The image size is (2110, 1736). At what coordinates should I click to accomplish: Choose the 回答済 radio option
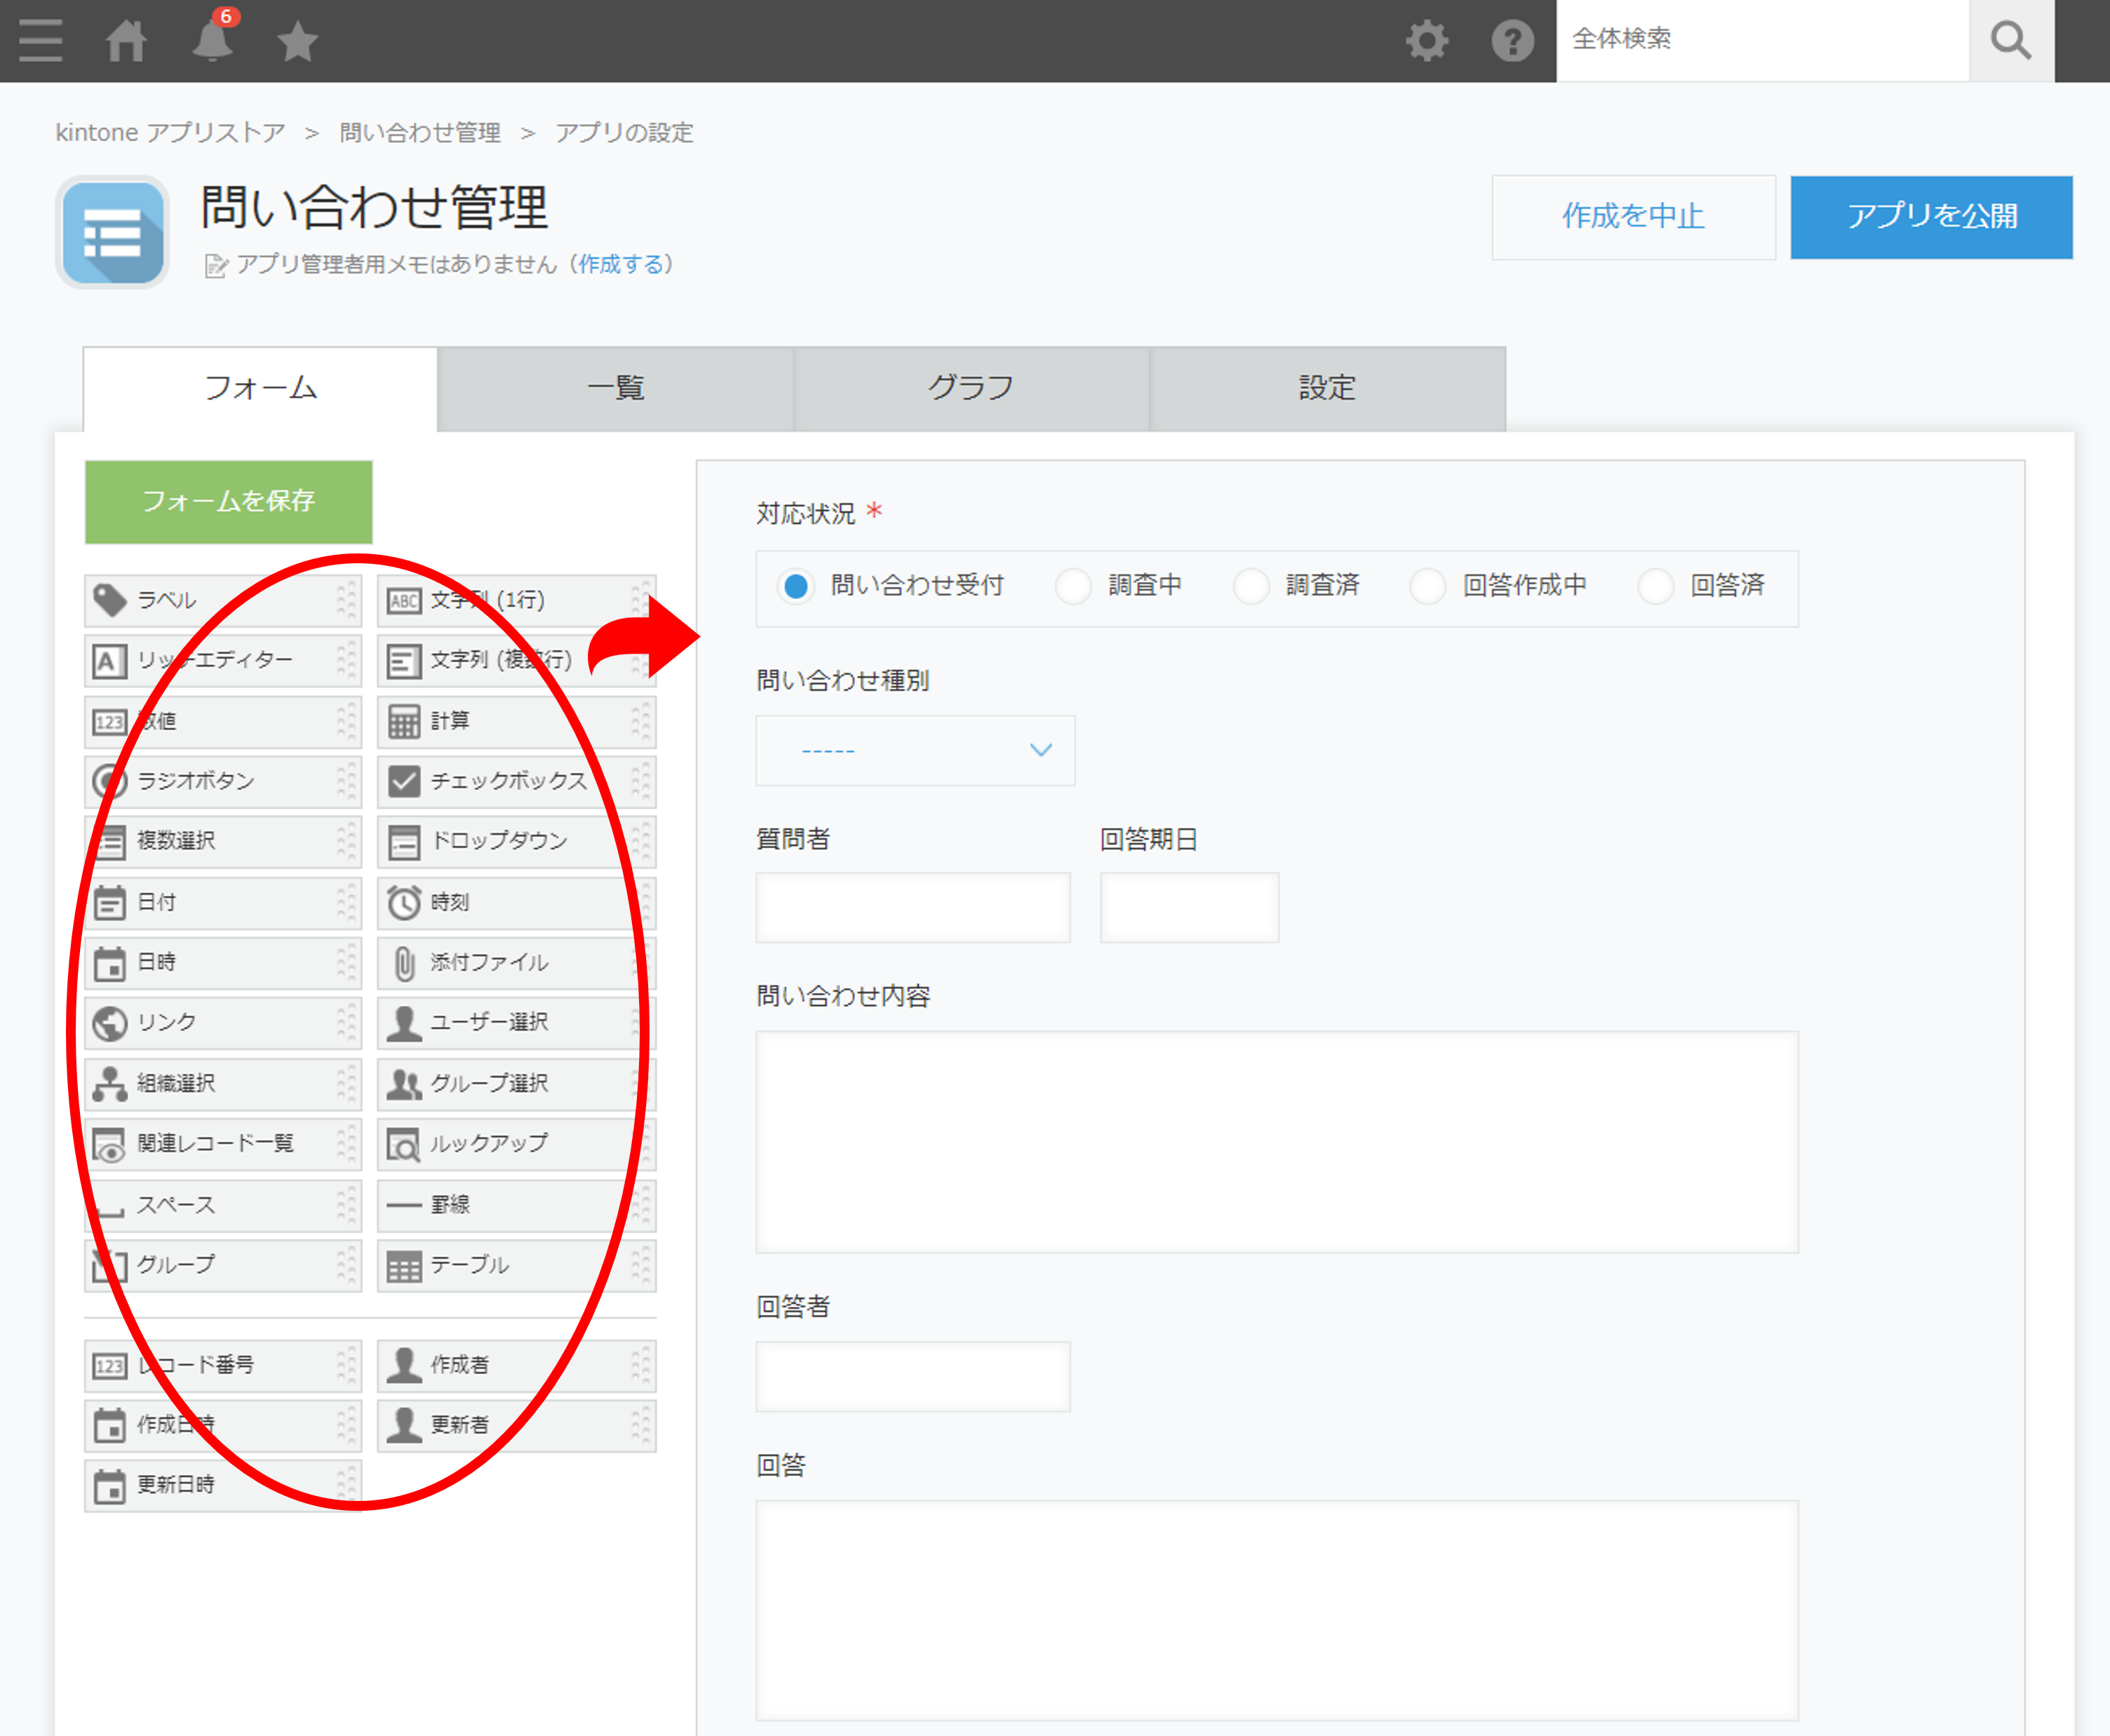(x=1655, y=586)
